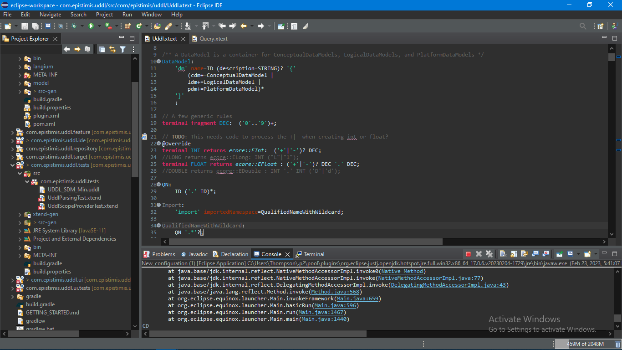The width and height of the screenshot is (622, 350).
Task: Click the heap status memory bar
Action: tap(584, 344)
